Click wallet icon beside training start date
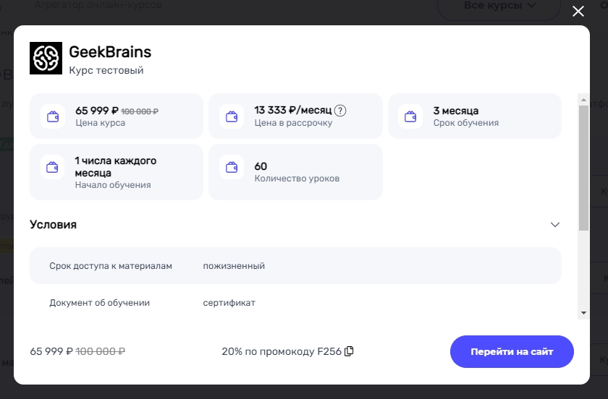Image resolution: width=608 pixels, height=399 pixels. click(53, 167)
